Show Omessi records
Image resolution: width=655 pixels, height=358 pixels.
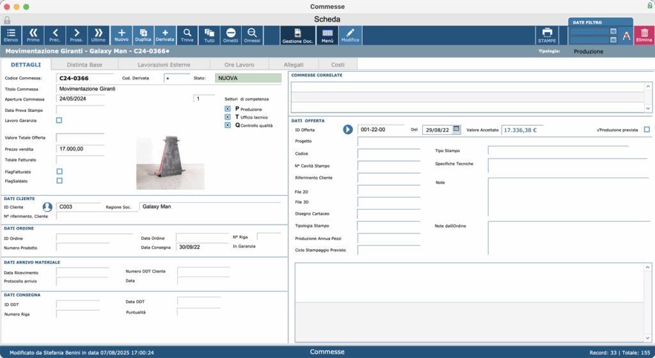[x=252, y=35]
